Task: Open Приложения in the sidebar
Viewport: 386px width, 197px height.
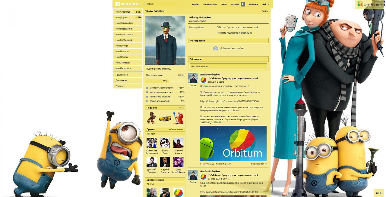Action: [x=128, y=75]
